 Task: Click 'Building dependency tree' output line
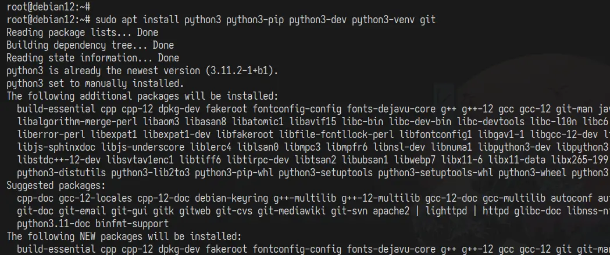click(x=90, y=45)
